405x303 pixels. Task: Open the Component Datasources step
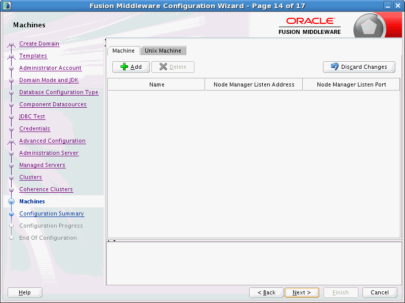(x=53, y=104)
